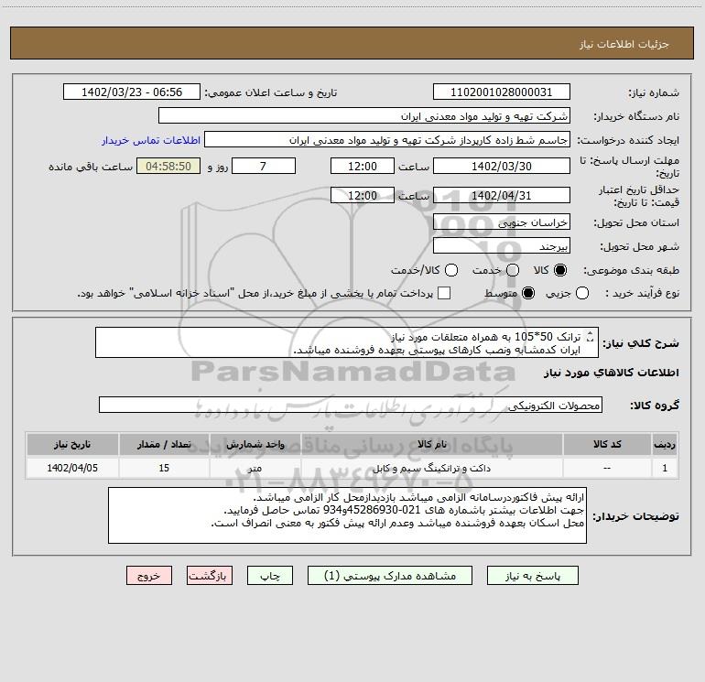Open مشاهده مدارک پیوستی (1) button

click(x=390, y=576)
